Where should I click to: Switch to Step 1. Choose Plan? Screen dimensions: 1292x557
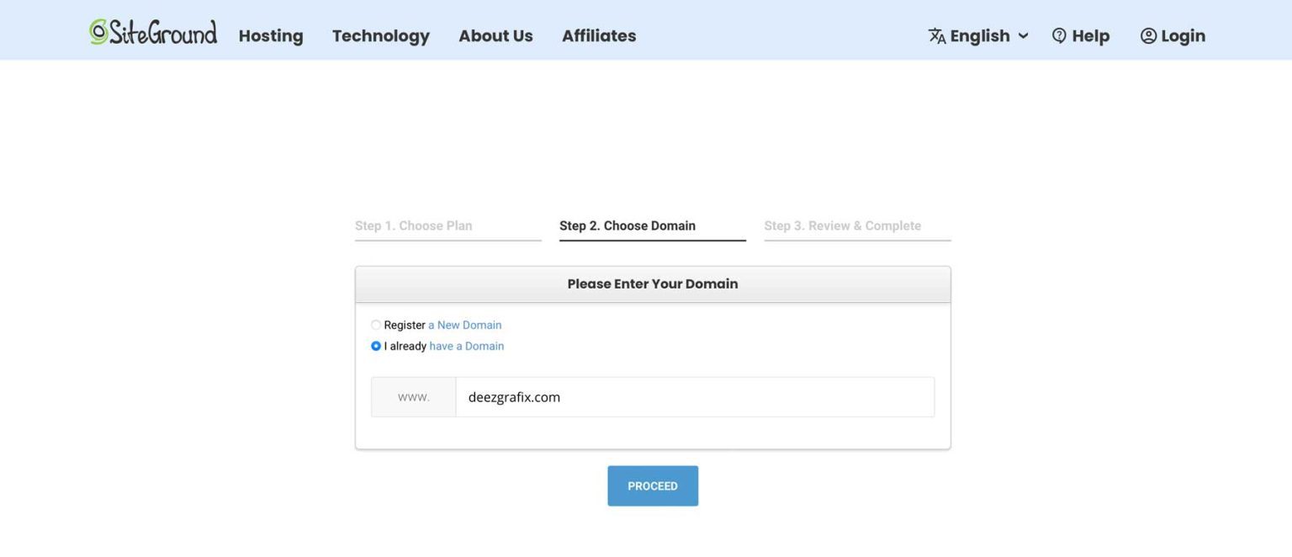413,225
